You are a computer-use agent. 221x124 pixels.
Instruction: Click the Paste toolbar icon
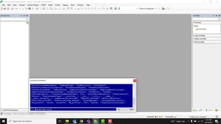[30, 9]
